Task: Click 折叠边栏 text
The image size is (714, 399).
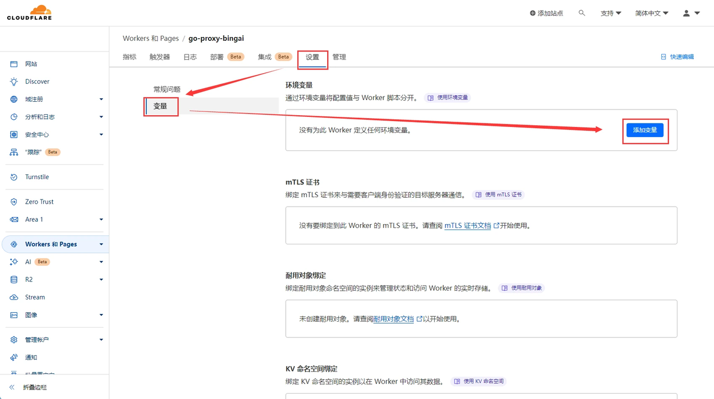Action: pos(35,387)
